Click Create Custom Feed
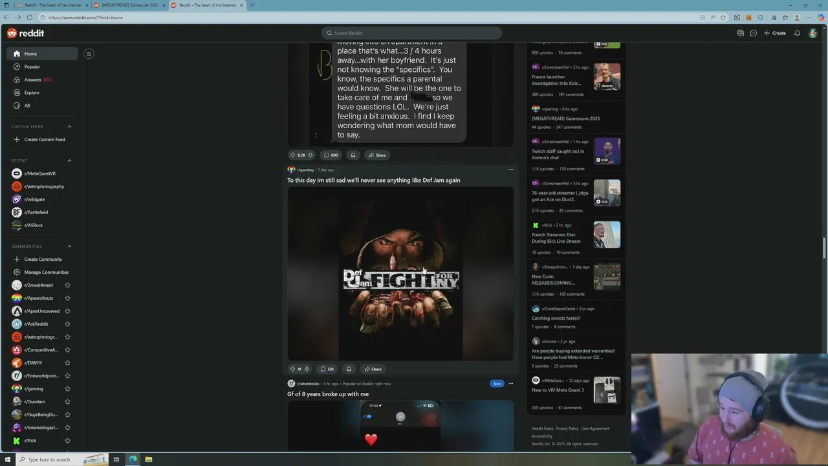Viewport: 828px width, 466px height. coord(42,139)
